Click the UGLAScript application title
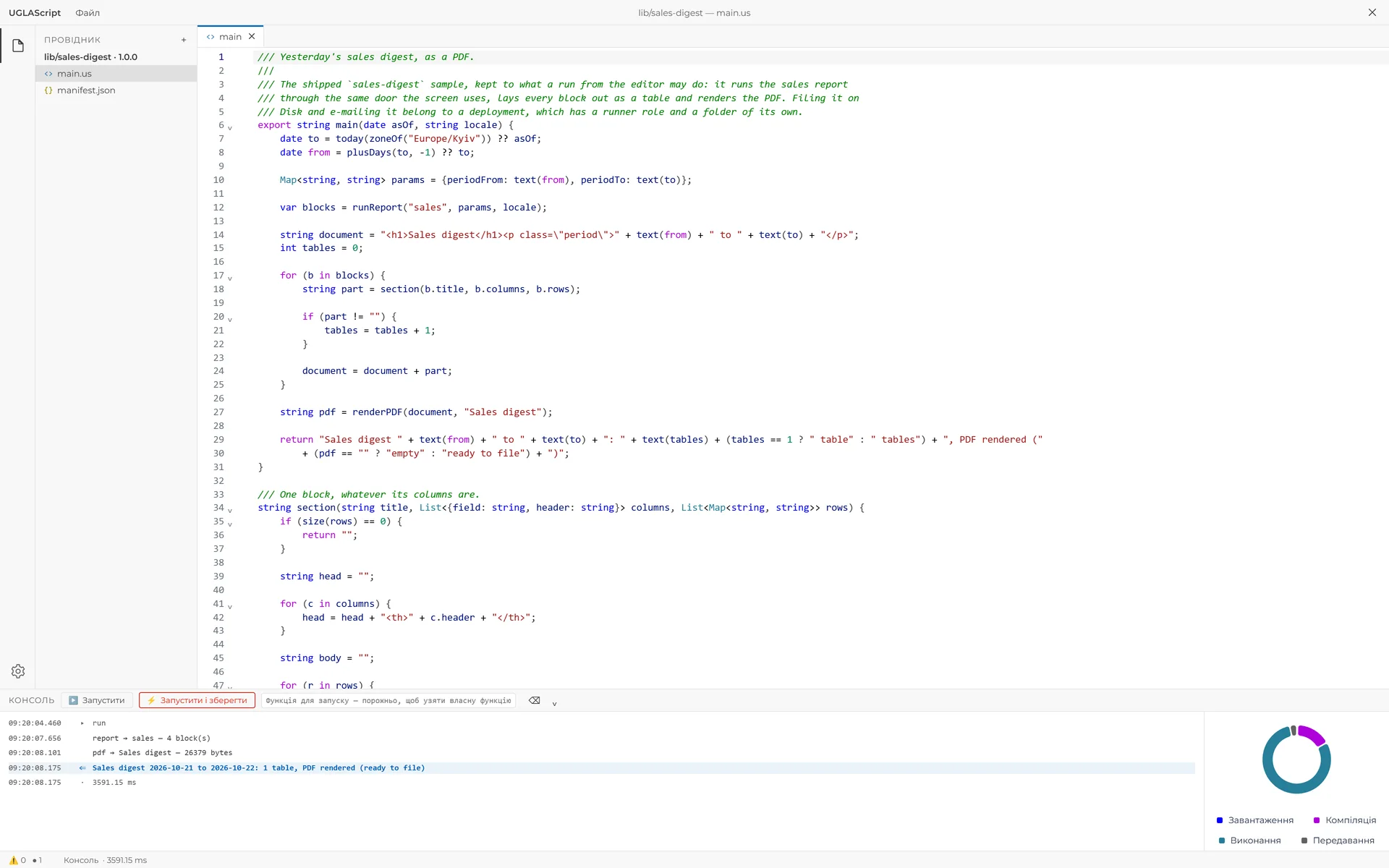The height and width of the screenshot is (868, 1389). click(x=35, y=13)
